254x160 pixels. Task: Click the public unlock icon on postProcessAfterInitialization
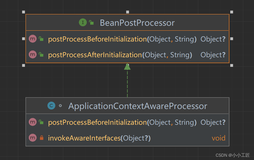click(41, 54)
